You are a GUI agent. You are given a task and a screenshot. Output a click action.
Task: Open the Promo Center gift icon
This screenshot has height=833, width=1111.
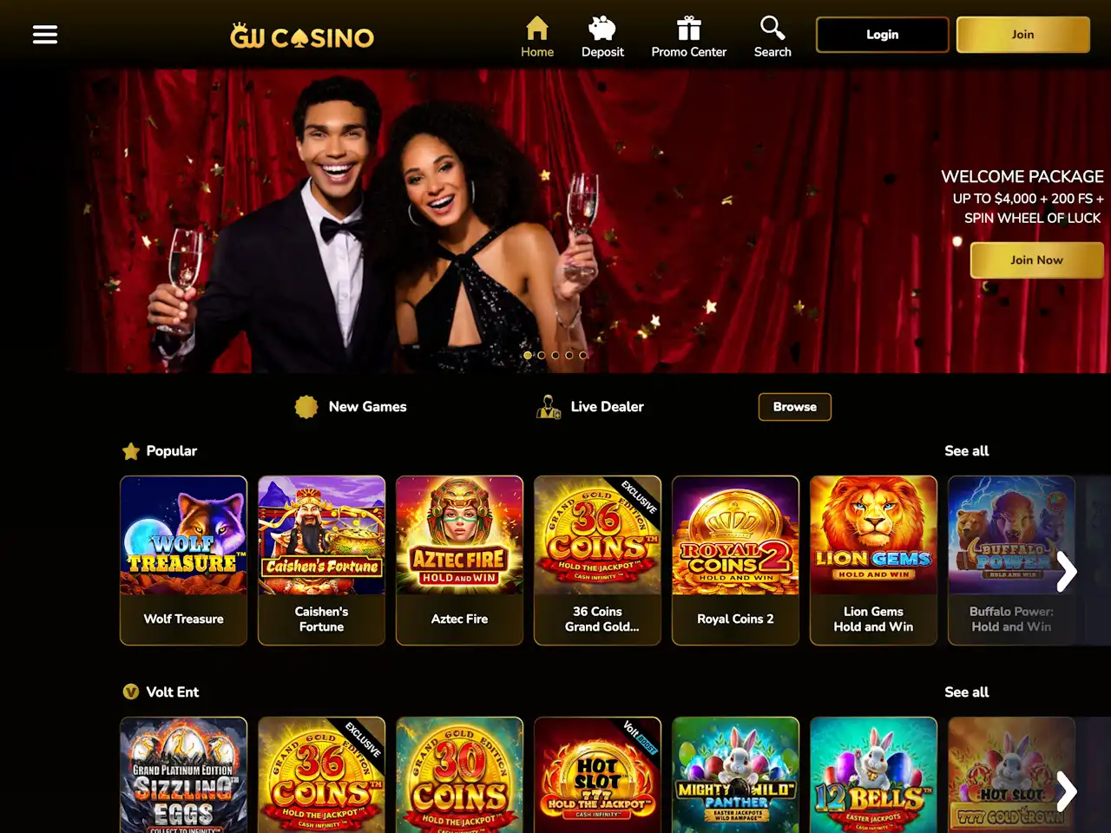pos(689,28)
